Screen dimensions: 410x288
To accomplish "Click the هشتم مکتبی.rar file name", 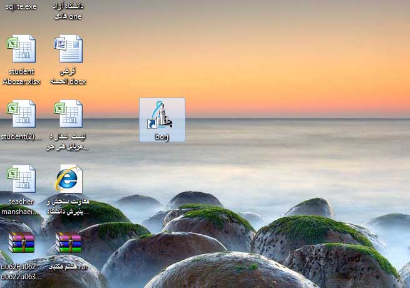I will pyautogui.click(x=68, y=267).
